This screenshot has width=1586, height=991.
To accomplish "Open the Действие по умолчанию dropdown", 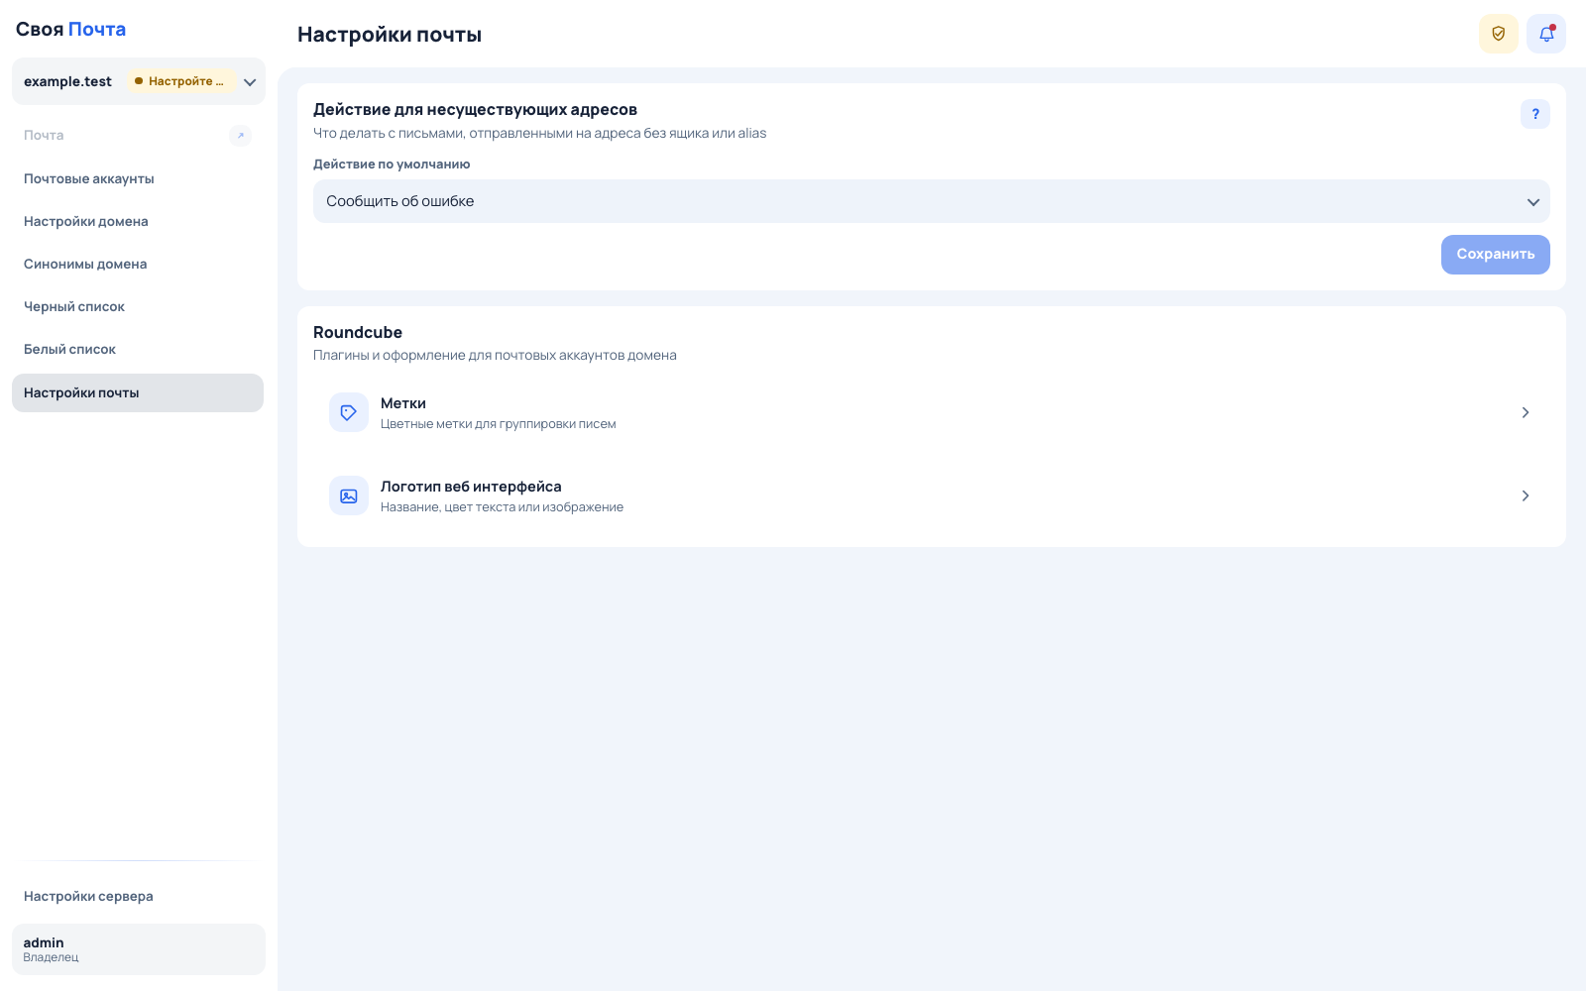I will coord(931,201).
